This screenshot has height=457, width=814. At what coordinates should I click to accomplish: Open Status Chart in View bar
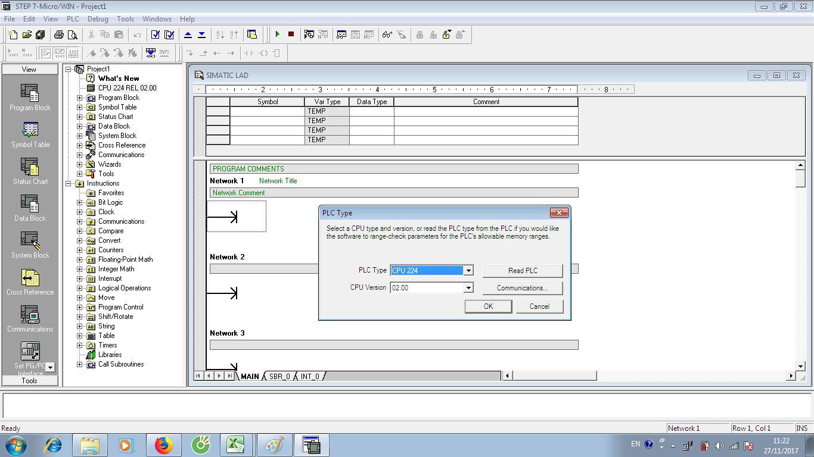click(30, 171)
